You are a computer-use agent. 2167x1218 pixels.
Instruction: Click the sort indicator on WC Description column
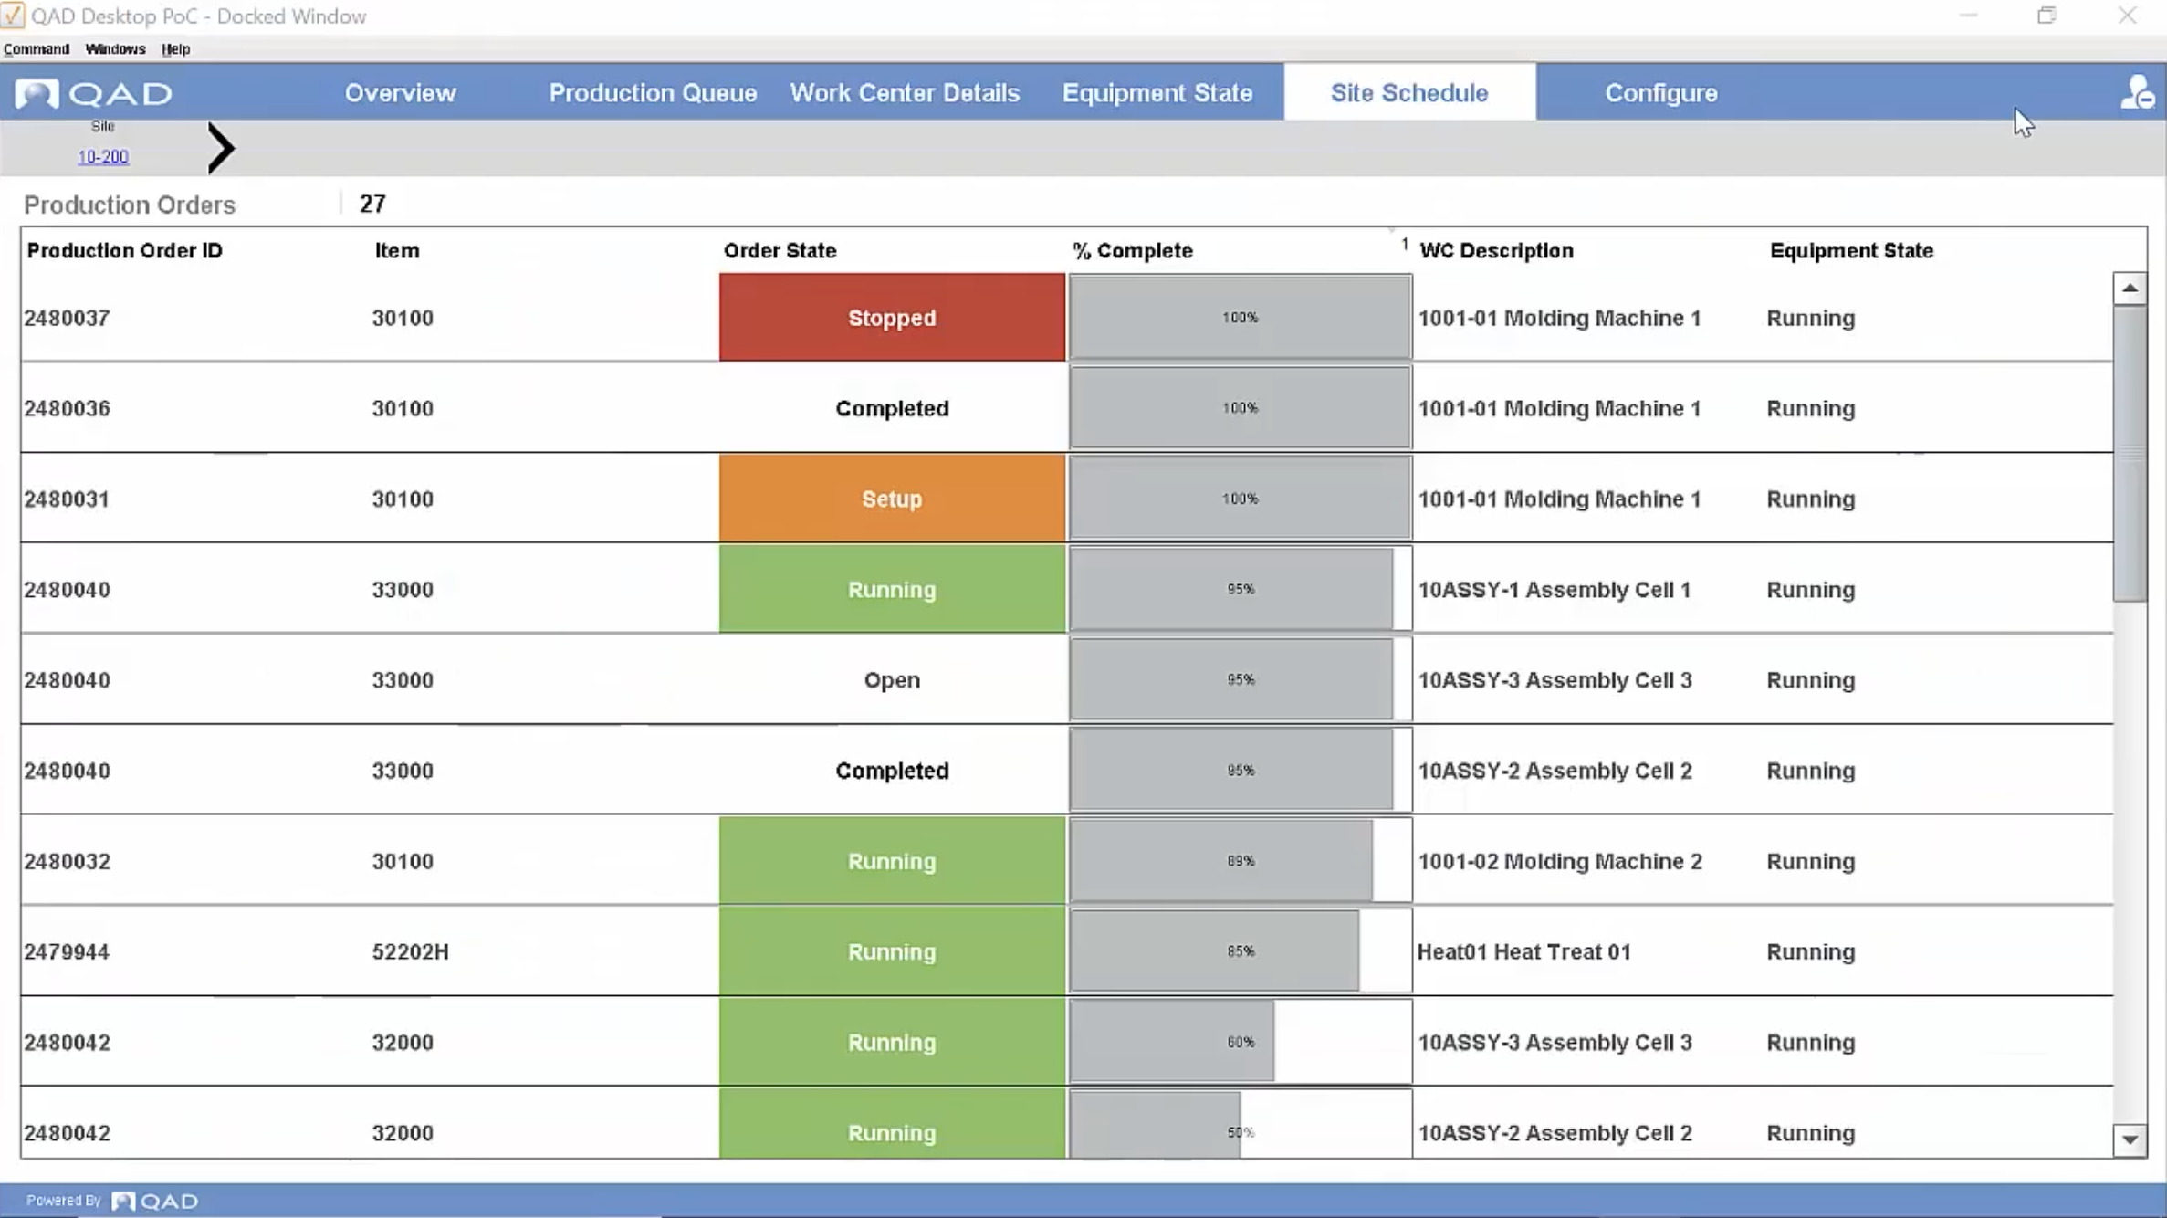(1403, 244)
